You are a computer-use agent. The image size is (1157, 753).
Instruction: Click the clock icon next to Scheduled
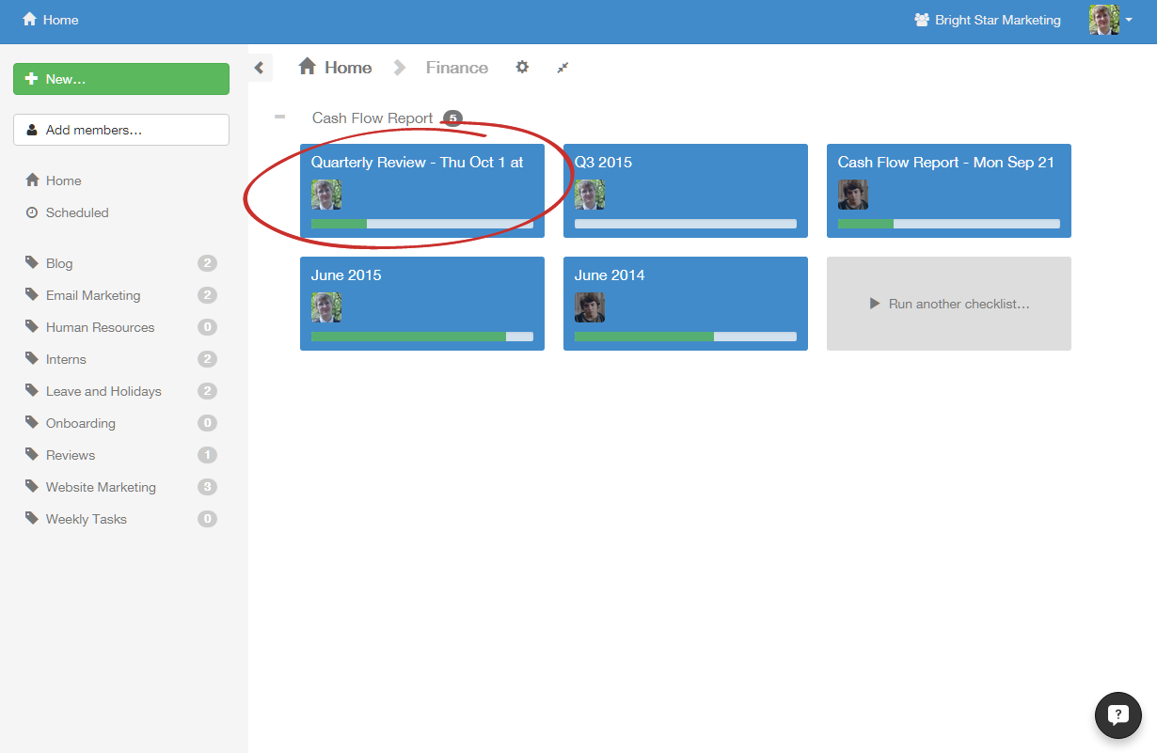click(32, 212)
